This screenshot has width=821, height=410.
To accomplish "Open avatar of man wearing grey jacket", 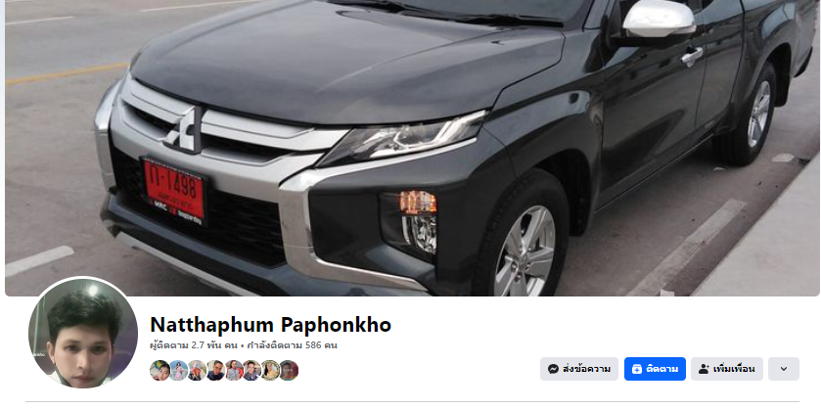I will pyautogui.click(x=251, y=370).
